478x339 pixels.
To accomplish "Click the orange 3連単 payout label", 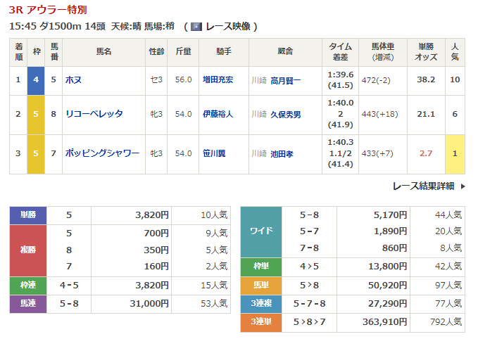I will coord(260,321).
